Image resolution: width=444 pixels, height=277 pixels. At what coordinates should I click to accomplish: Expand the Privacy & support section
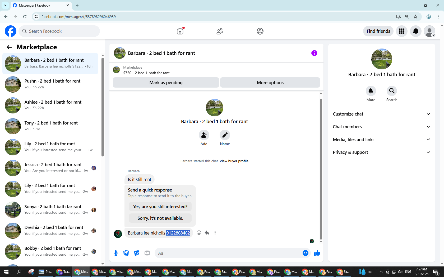(382, 152)
